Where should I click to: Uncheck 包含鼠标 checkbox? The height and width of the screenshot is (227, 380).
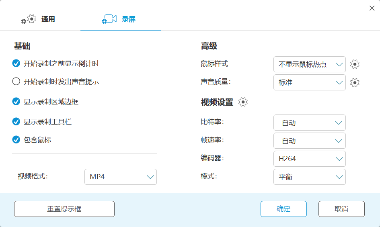coord(16,140)
